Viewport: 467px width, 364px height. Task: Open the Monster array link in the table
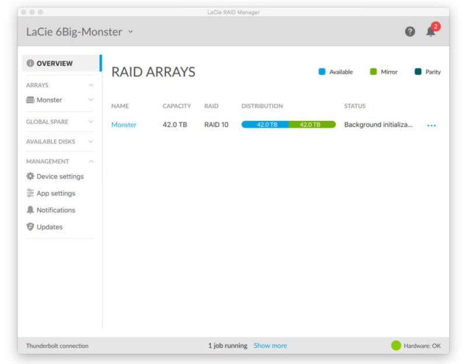tap(124, 124)
